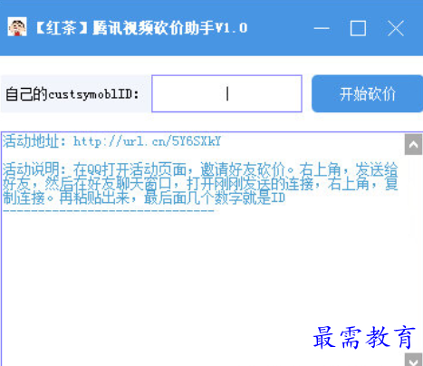Click the 自己的custsymoblID label
This screenshot has height=366, width=423.
coord(72,94)
